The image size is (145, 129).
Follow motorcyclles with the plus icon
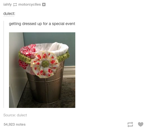(x=44, y=4)
